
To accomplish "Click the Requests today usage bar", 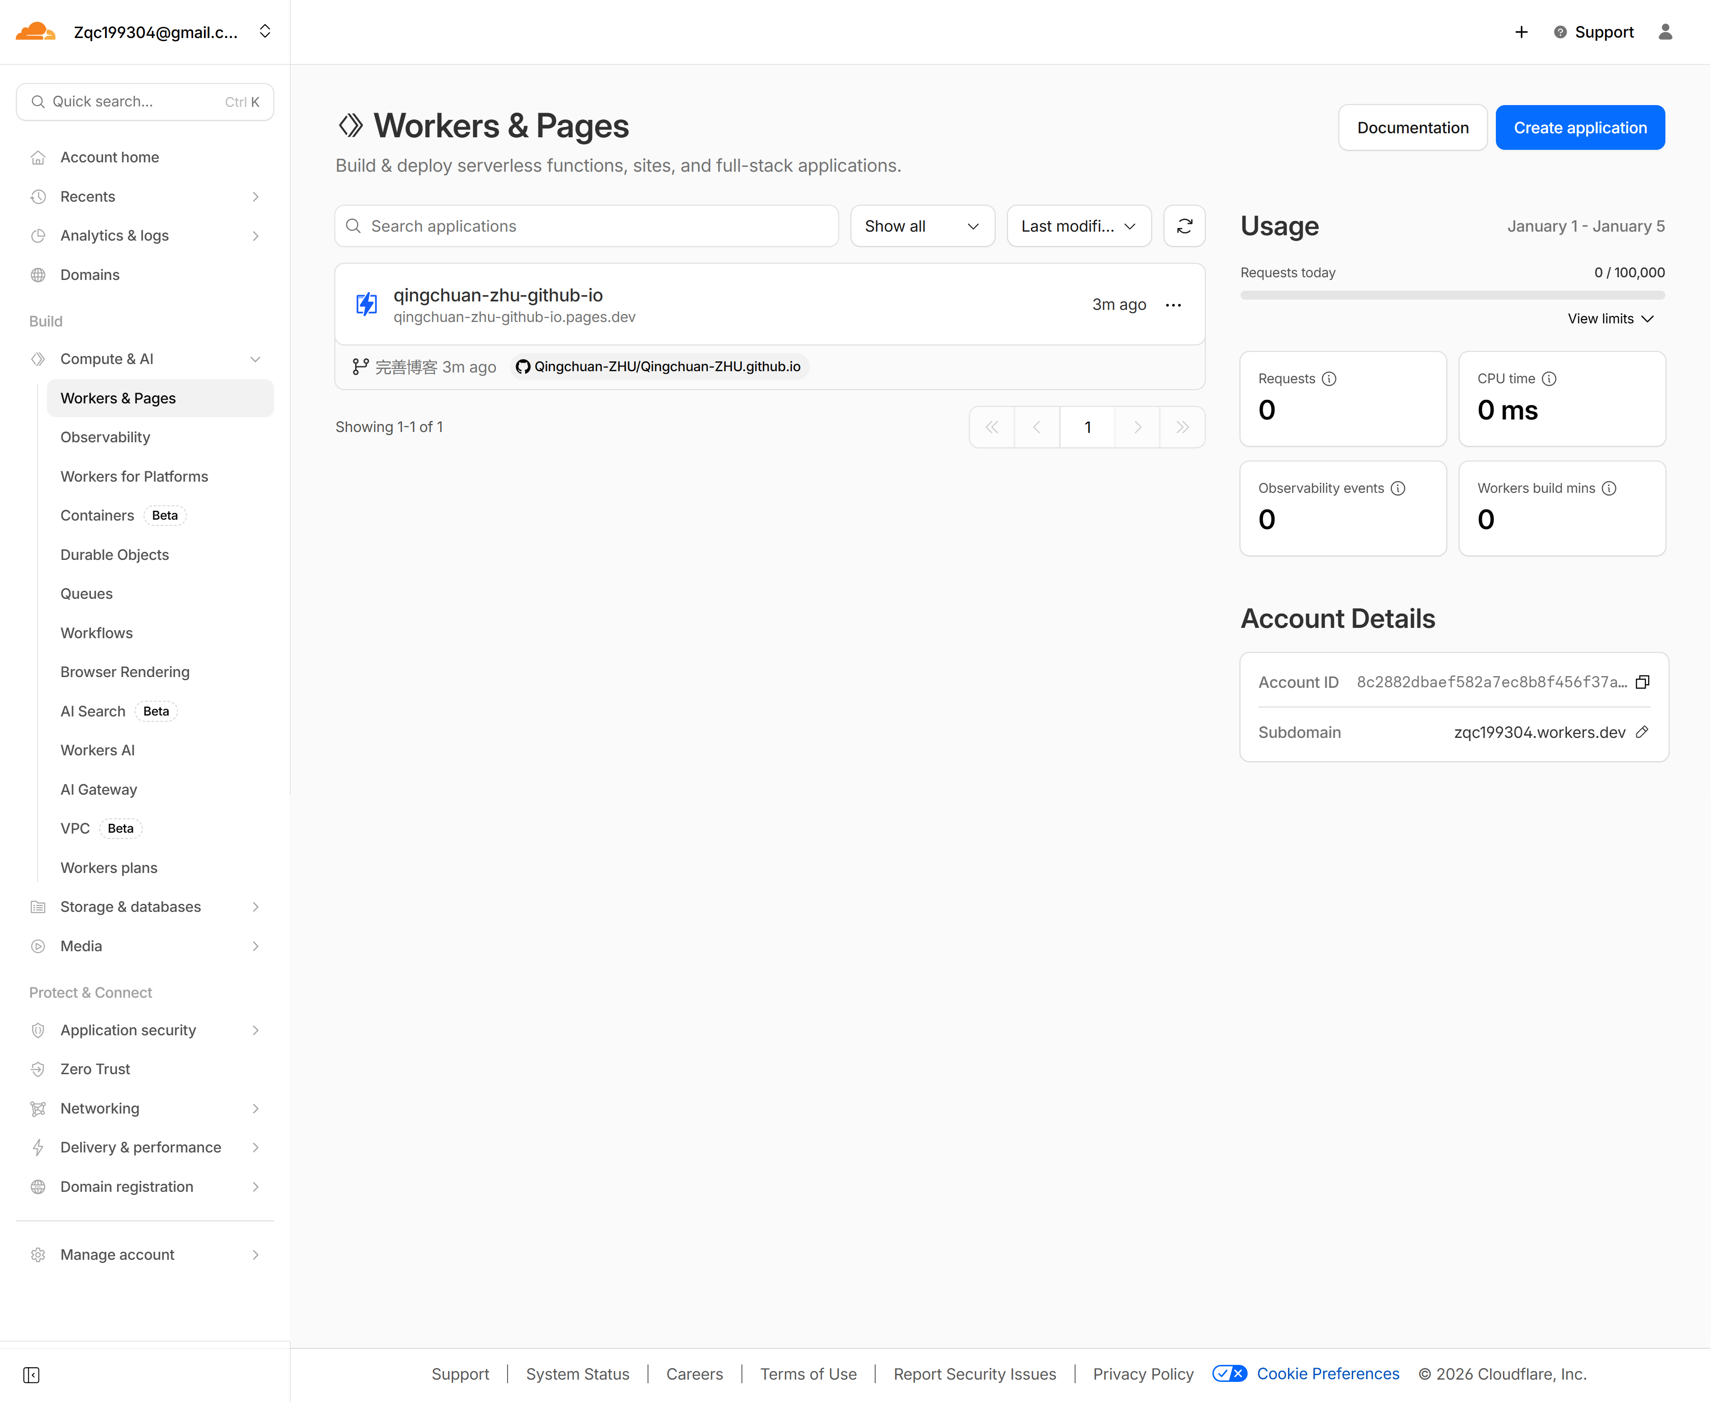I will [1451, 296].
